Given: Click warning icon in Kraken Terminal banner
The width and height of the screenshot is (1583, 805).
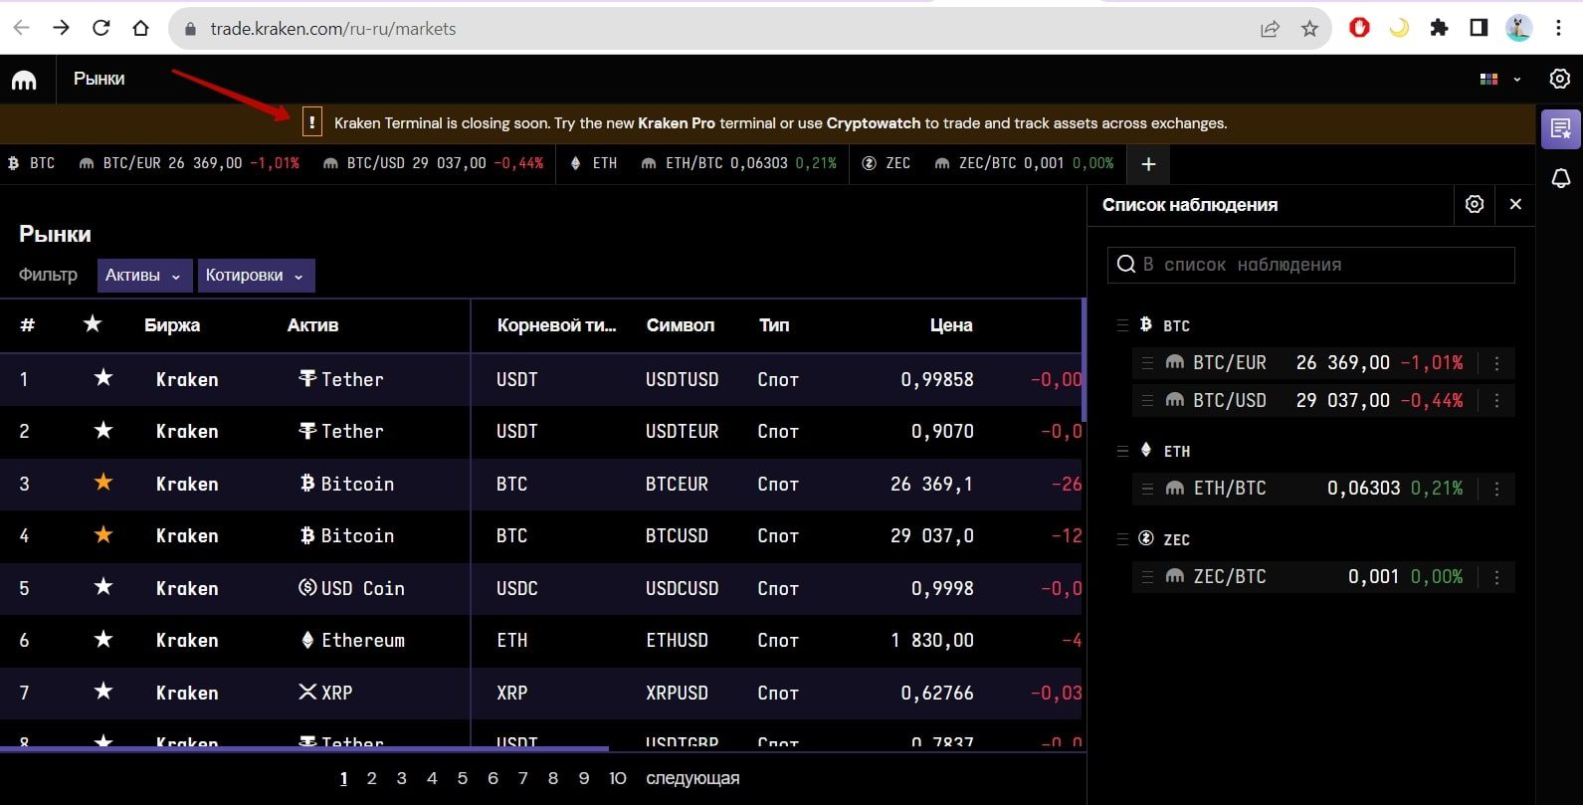Looking at the screenshot, I should (311, 122).
